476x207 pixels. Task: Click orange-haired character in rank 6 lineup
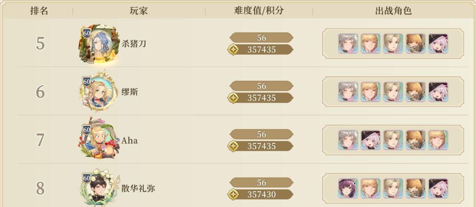tap(416, 91)
